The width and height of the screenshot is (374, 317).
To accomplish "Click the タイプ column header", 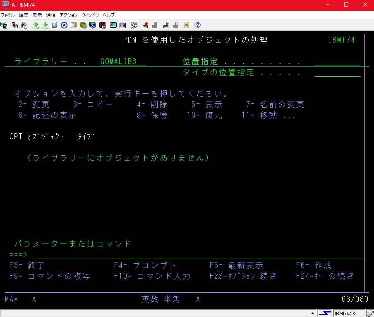I will point(86,136).
